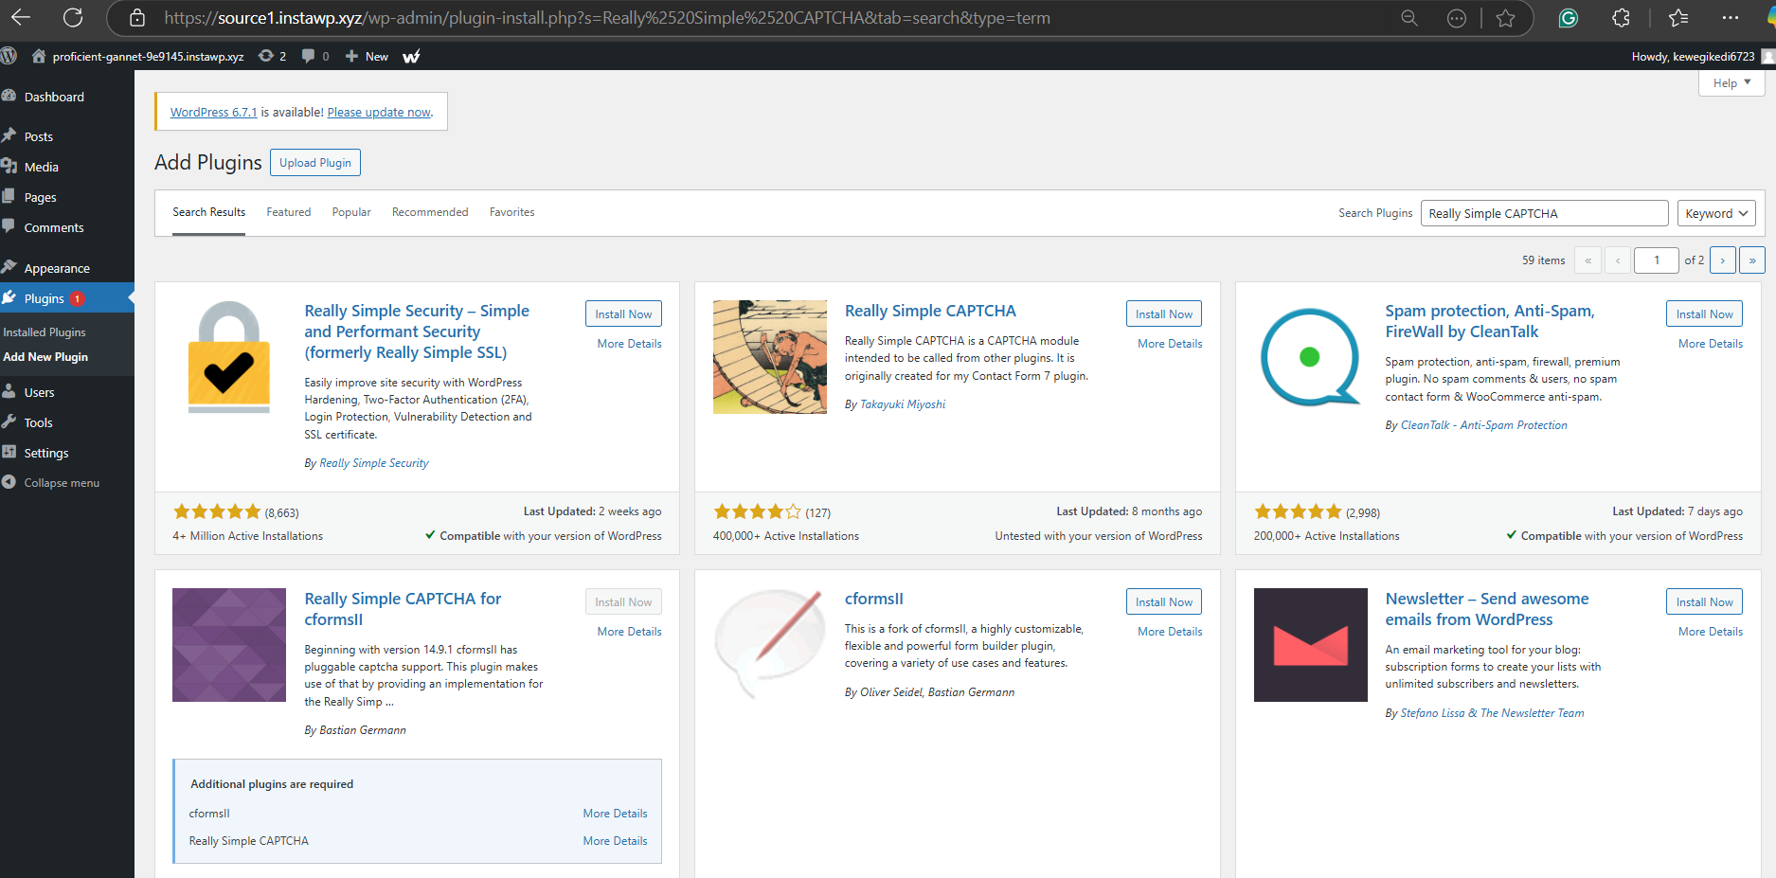
Task: Open Really Simple CAPTCHA title link
Action: click(x=930, y=311)
